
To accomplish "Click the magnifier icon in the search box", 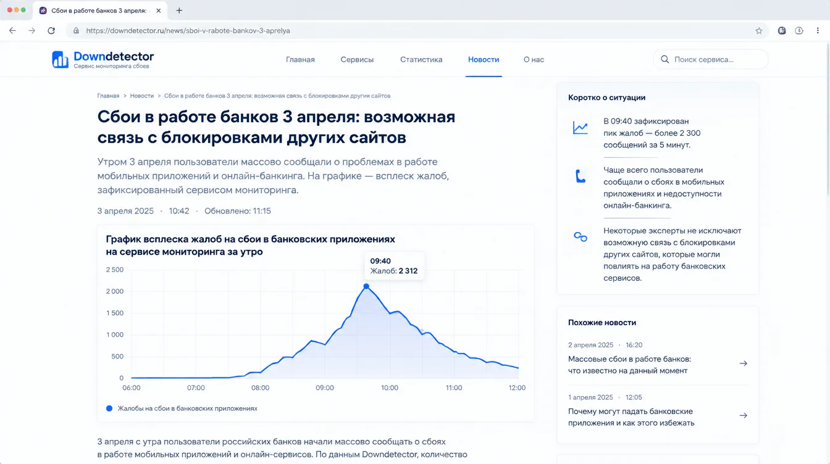I will [x=664, y=60].
